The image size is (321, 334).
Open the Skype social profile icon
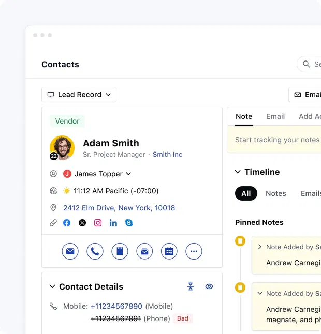point(129,223)
